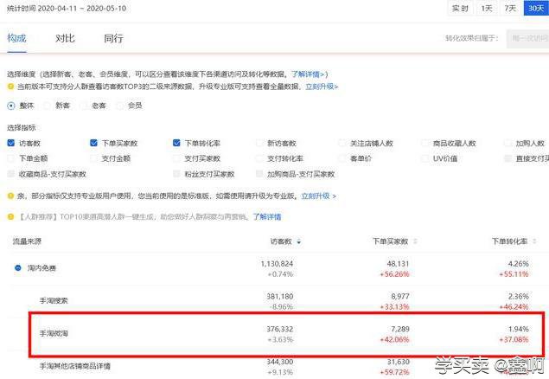
Task: Click the 1,130,824 visitor value
Action: [x=277, y=263]
